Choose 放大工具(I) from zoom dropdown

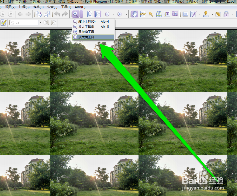click(x=93, y=27)
